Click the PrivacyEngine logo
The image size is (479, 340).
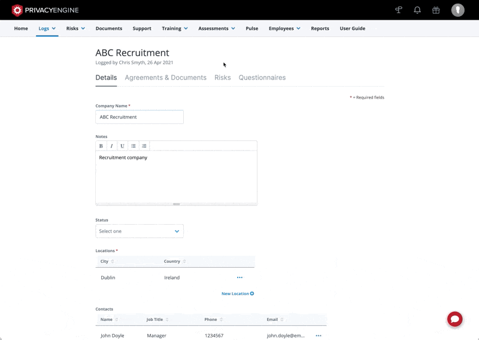[46, 10]
